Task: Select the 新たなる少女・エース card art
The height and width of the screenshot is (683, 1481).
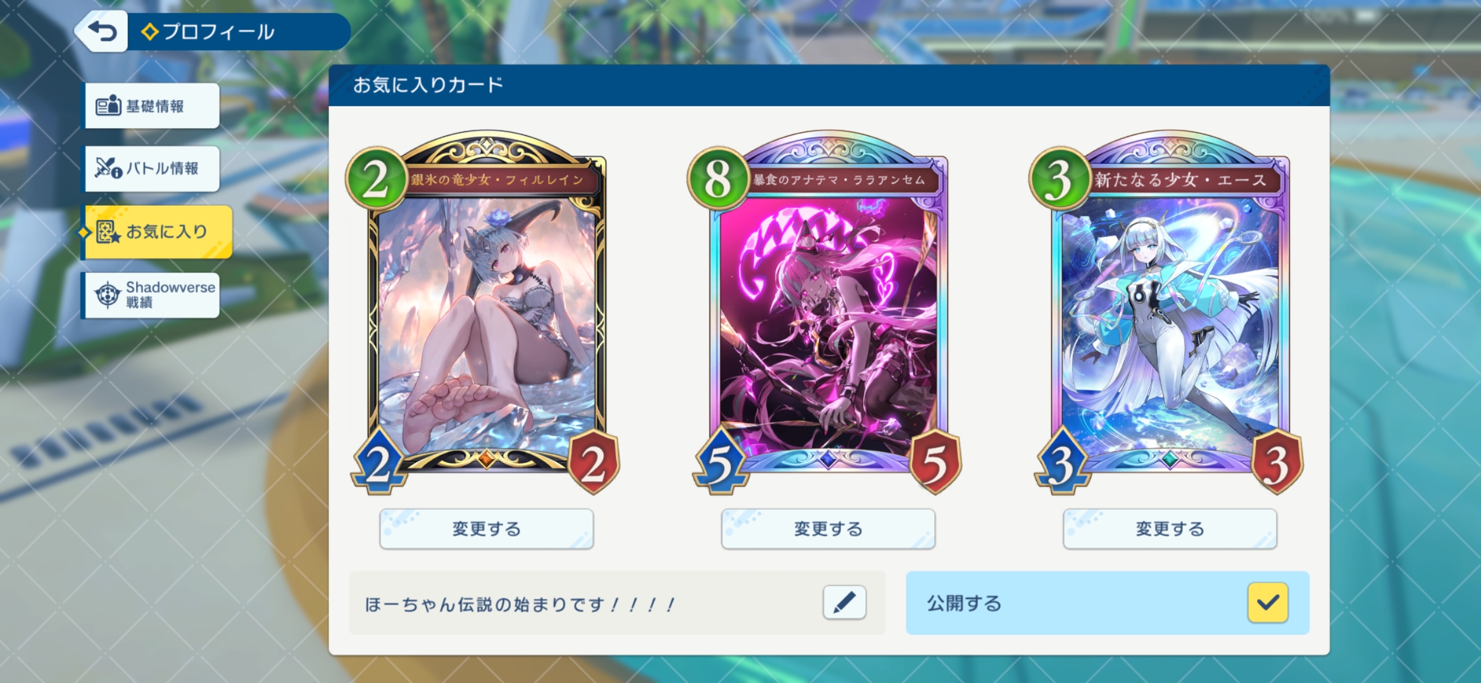Action: click(1170, 326)
